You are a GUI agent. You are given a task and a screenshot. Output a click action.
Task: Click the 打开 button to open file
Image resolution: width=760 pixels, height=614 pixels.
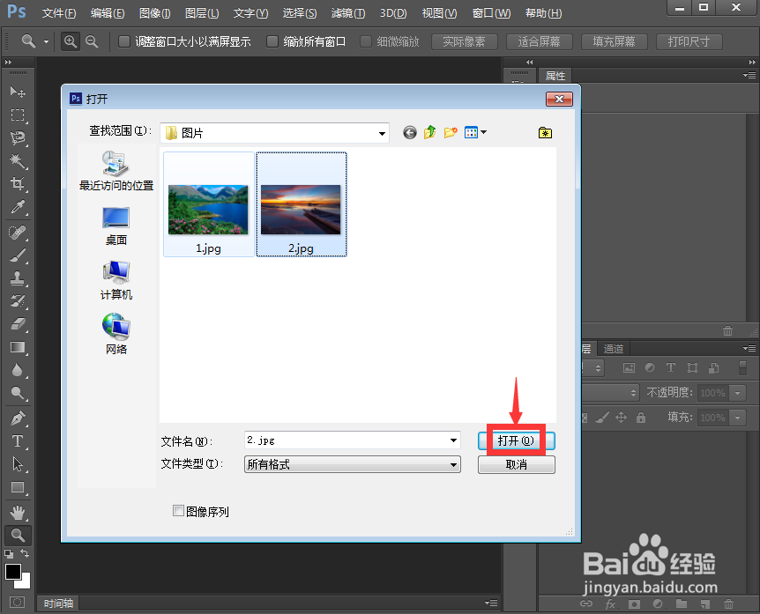(x=516, y=440)
